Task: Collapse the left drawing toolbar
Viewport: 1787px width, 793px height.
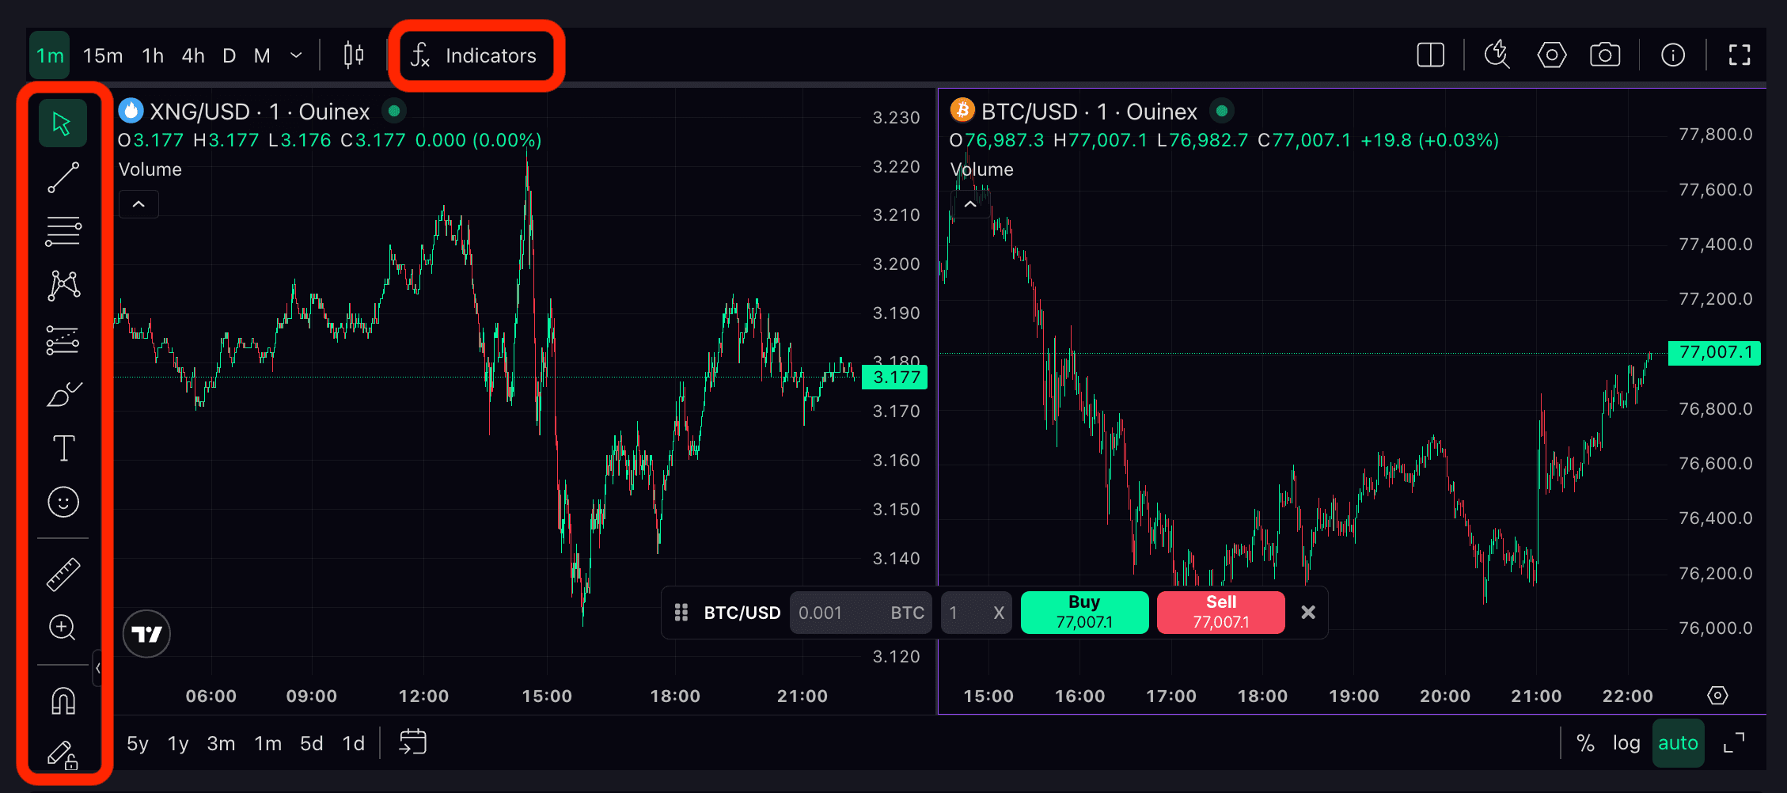Action: coord(97,668)
